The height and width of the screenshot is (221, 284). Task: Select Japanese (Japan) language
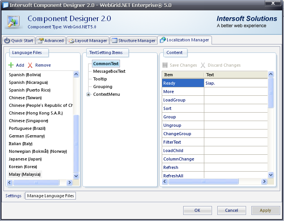point(25,159)
